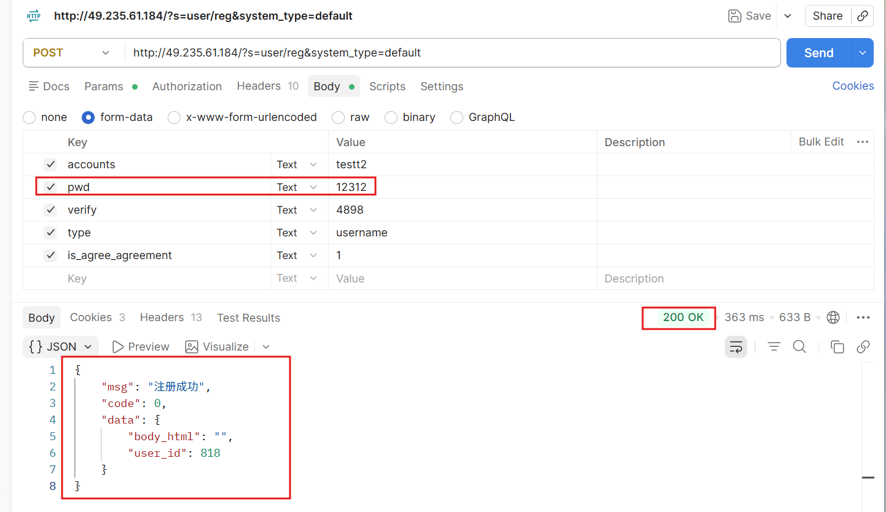This screenshot has height=512, width=886.
Task: Click the Save disk icon
Action: coord(734,16)
